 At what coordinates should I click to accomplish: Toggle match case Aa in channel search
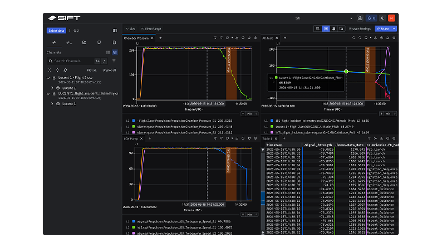pyautogui.click(x=97, y=61)
